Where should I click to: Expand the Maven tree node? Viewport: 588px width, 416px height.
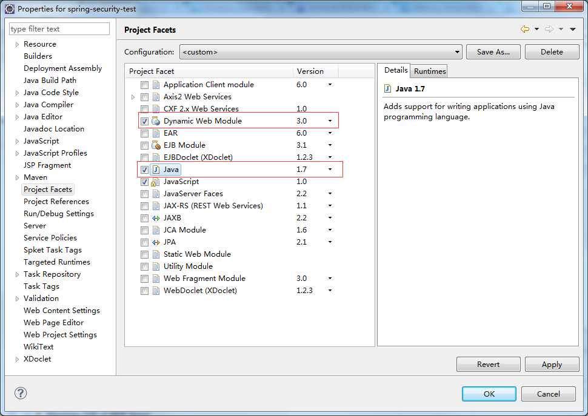tap(17, 177)
